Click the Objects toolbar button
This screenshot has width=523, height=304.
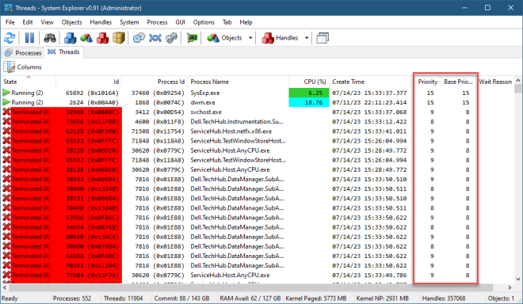[x=225, y=38]
